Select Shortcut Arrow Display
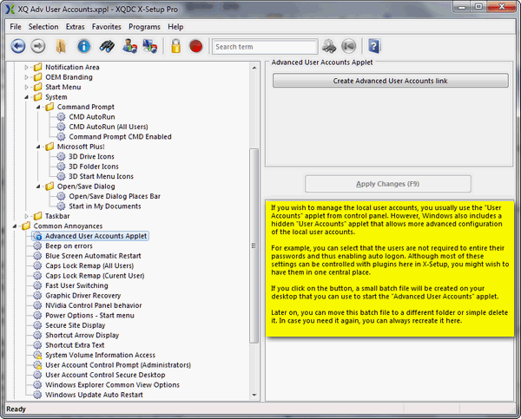 click(82, 336)
